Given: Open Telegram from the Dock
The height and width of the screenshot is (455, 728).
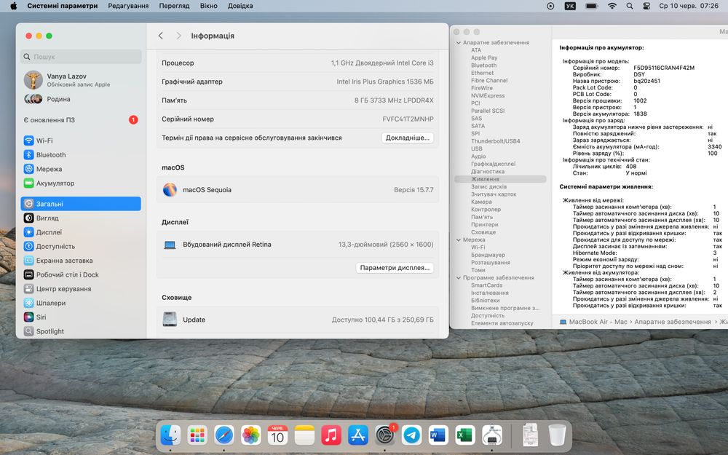Looking at the screenshot, I should pos(411,435).
